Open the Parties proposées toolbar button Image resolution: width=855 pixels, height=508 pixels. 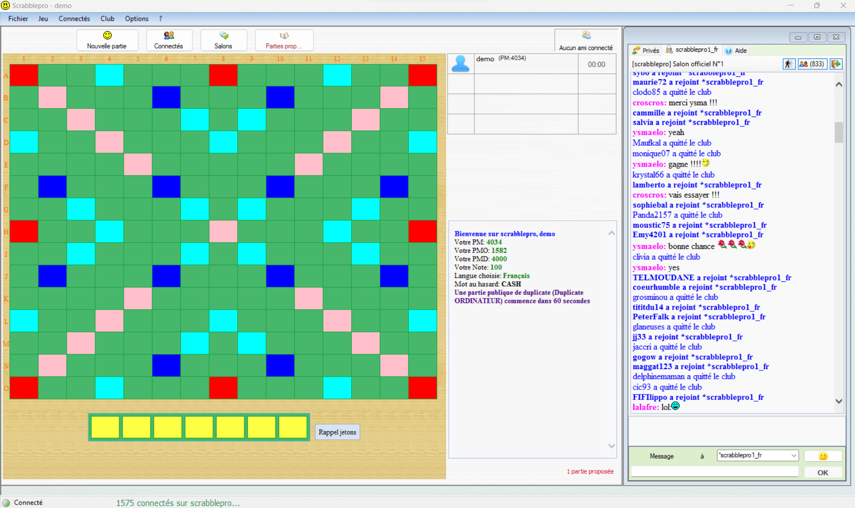point(284,40)
